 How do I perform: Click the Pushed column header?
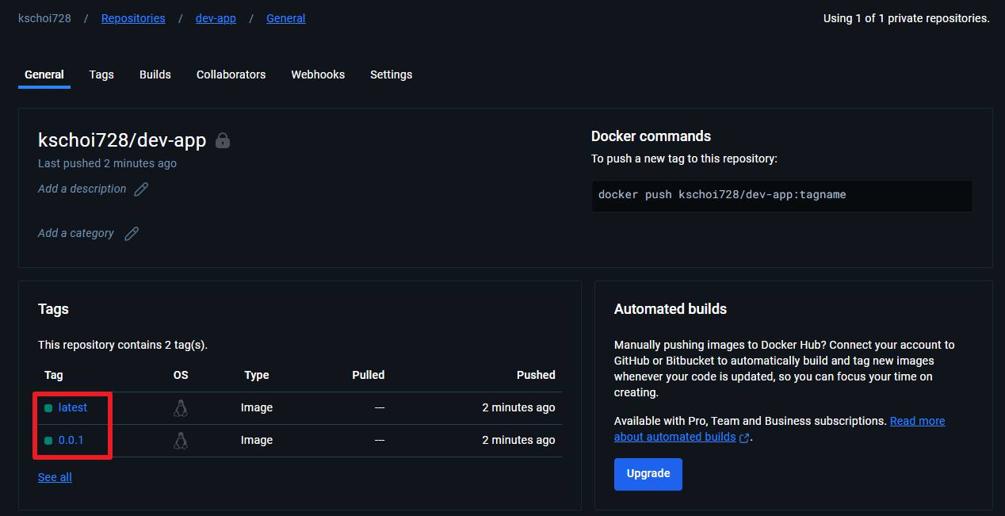tap(536, 375)
